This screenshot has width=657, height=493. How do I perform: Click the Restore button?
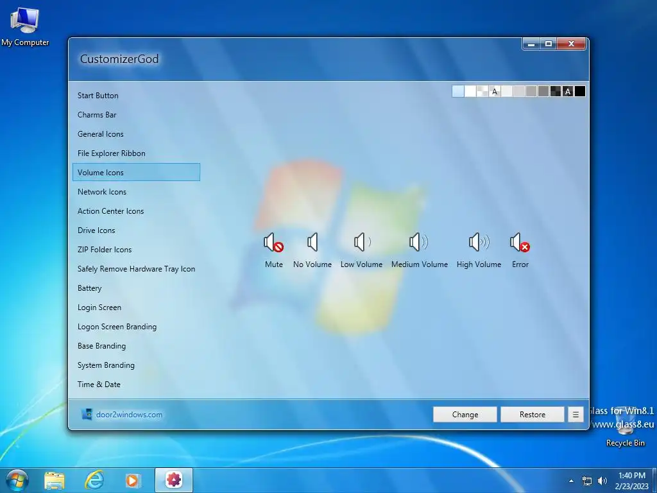[533, 415]
